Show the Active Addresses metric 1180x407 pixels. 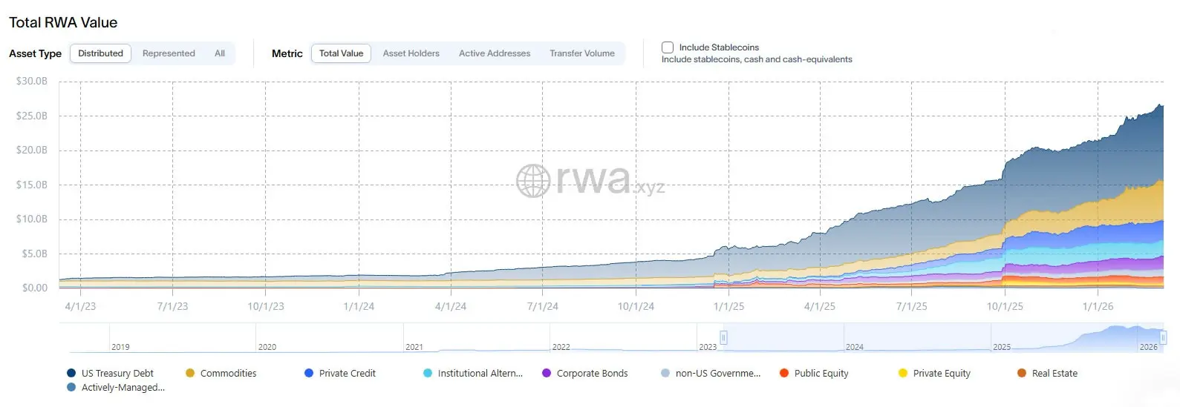[x=495, y=53]
